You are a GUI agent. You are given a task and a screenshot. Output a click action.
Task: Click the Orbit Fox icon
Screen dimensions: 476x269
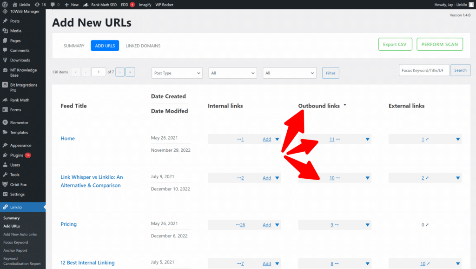pyautogui.click(x=5, y=184)
